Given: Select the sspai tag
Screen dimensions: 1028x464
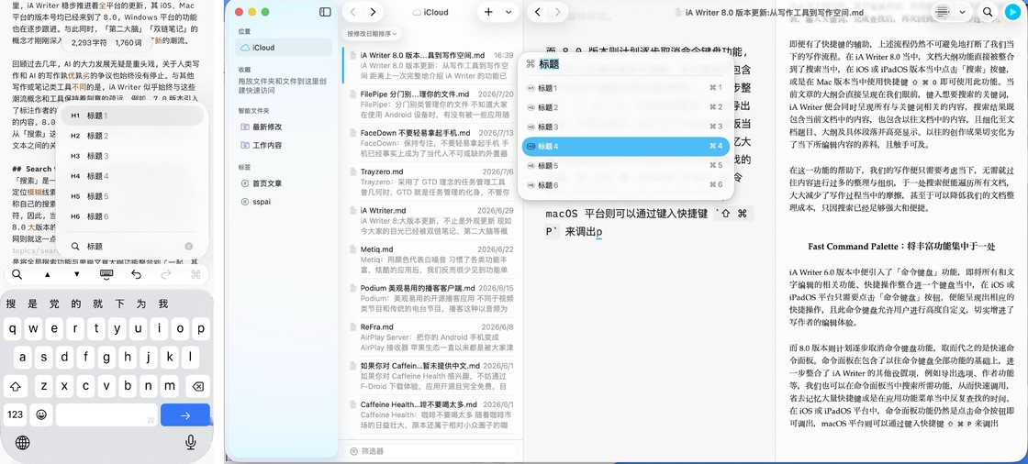Looking at the screenshot, I should click(x=284, y=201).
